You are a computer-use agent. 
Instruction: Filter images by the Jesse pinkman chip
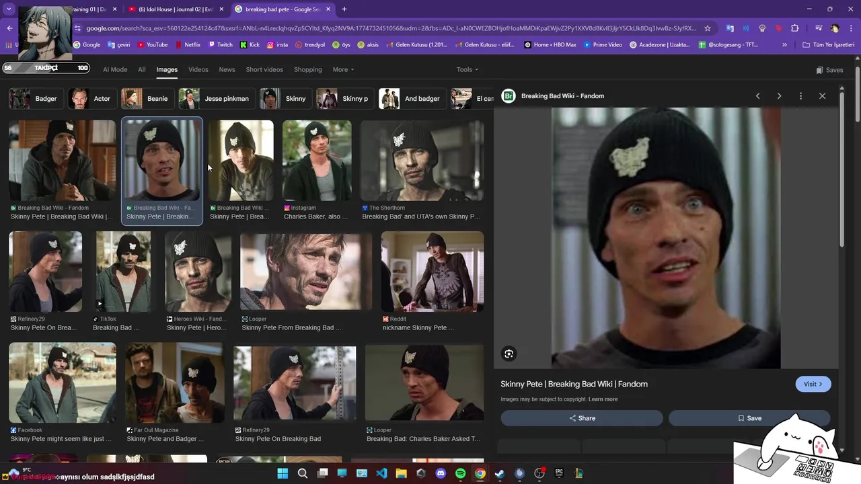(217, 99)
